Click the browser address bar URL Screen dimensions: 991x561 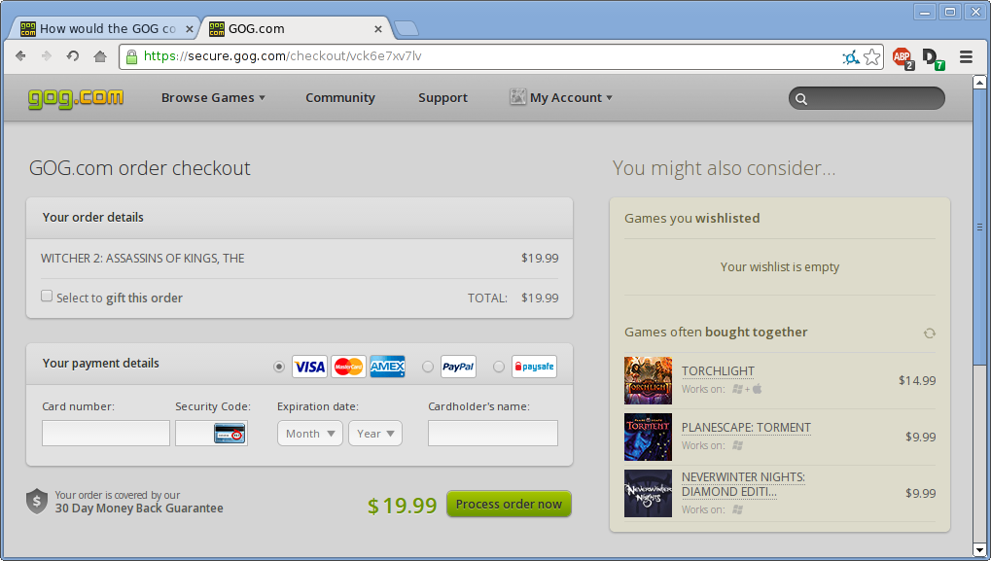(x=282, y=56)
